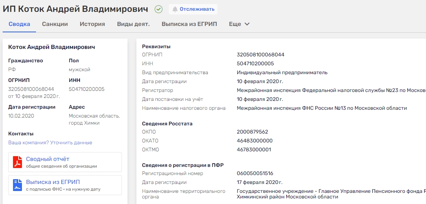Open the Выписка из ЕГРИП tab
426x204 pixels.
189,24
